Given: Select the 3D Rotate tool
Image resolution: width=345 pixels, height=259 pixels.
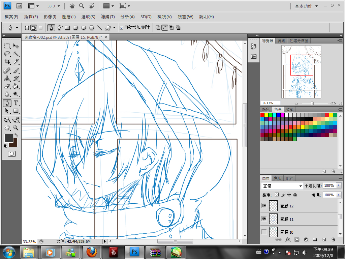Looking at the screenshot, I should 7,120.
